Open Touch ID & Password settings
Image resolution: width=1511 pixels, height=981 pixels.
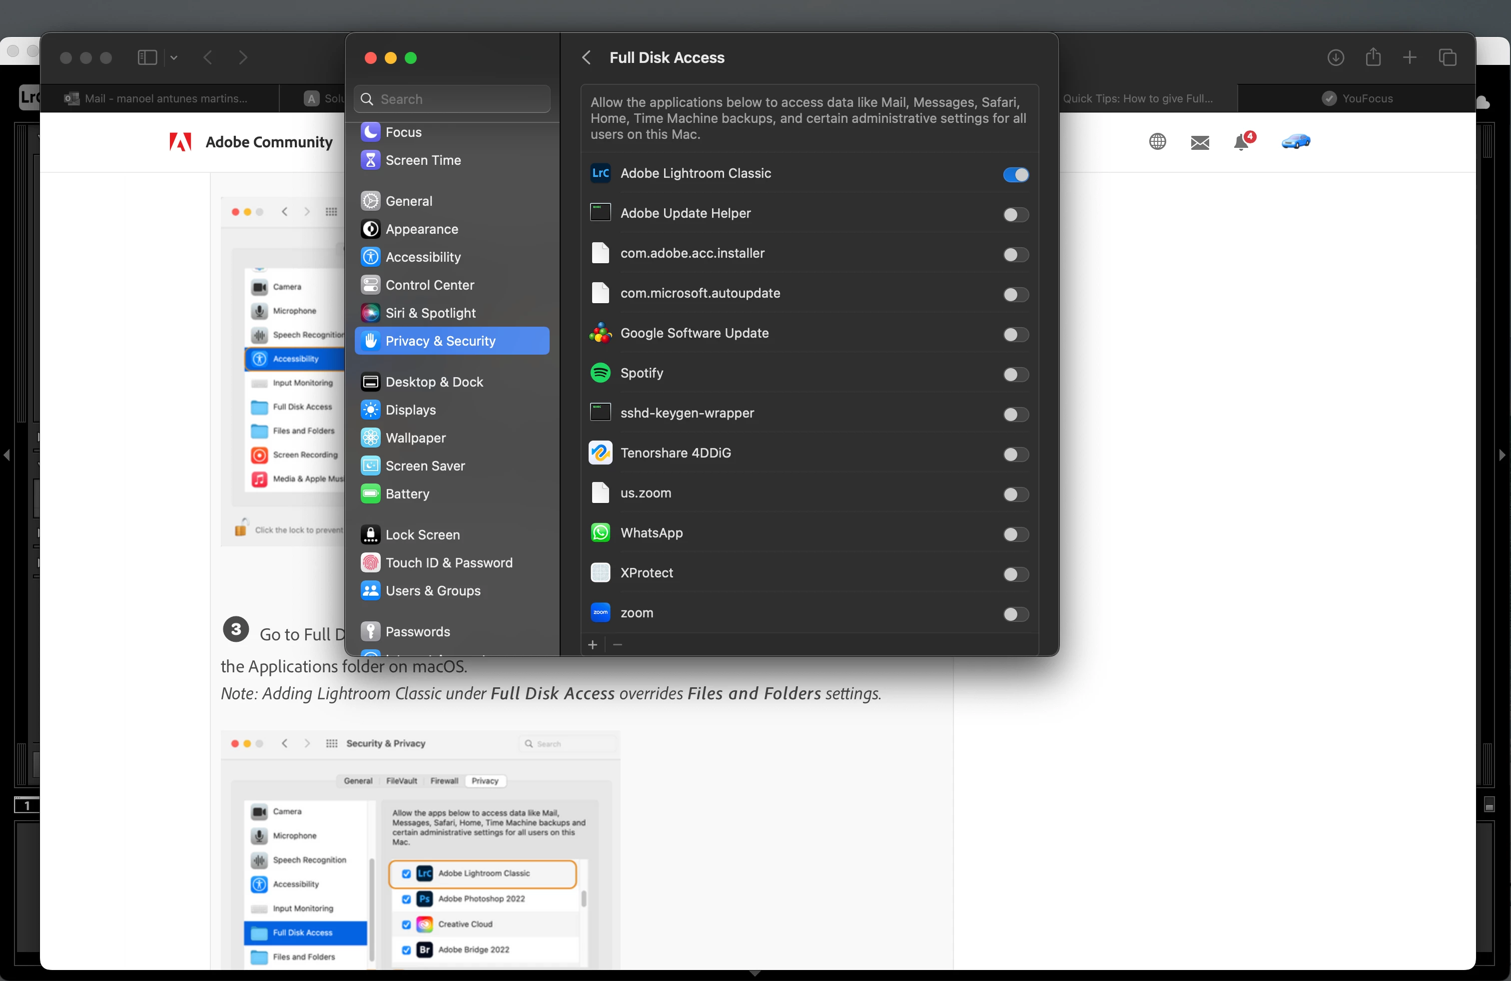click(448, 562)
